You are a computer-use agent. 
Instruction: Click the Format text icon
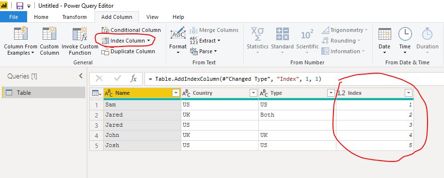tap(178, 33)
